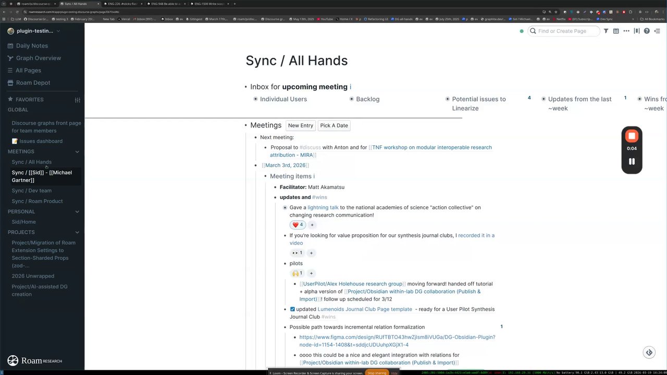The width and height of the screenshot is (667, 375).
Task: Open the March 3rd, 2026 page link
Action: click(285, 165)
